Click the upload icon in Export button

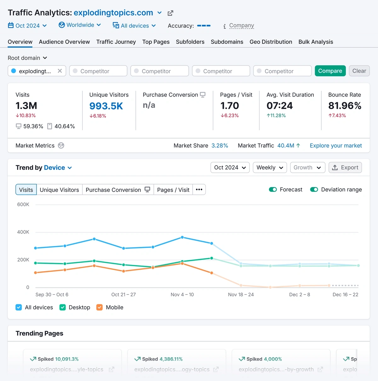(x=335, y=167)
